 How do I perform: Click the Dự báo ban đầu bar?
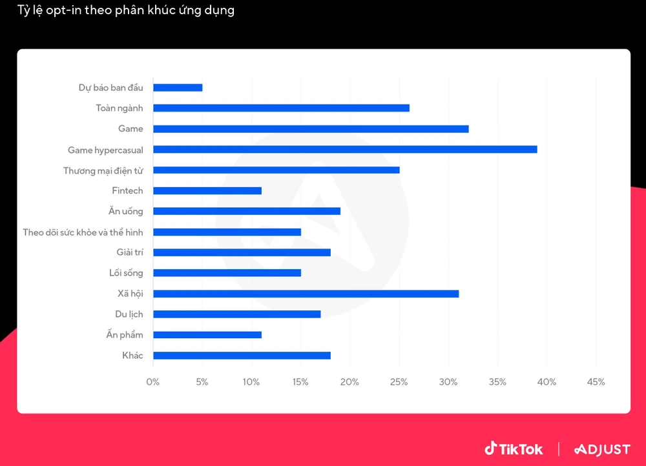pos(178,88)
